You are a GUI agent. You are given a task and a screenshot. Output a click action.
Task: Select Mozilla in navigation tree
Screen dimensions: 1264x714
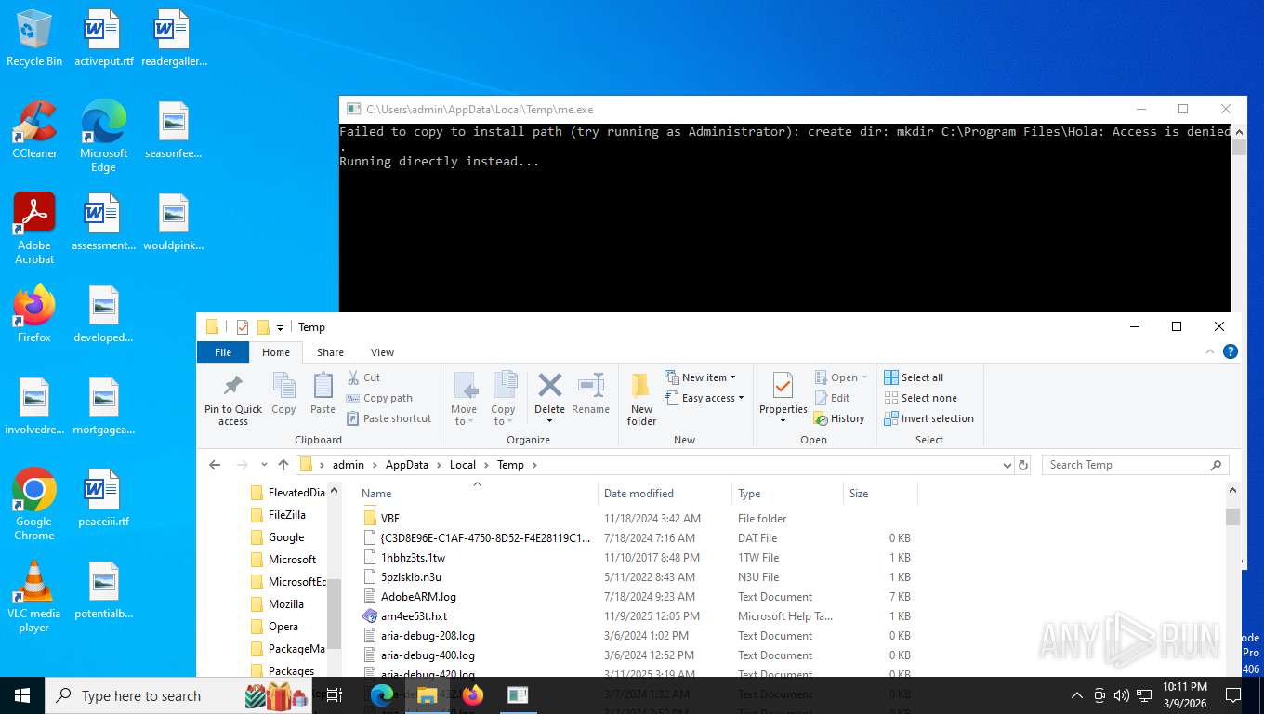[x=285, y=604]
